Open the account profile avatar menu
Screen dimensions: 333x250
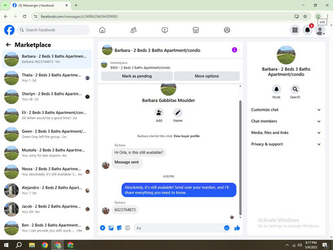[x=320, y=30]
